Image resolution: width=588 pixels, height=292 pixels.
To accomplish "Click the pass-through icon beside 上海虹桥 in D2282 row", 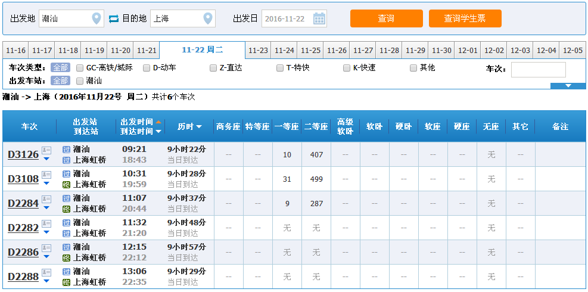I will click(66, 233).
